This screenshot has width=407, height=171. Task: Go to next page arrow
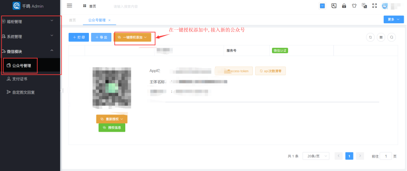pyautogui.click(x=360, y=156)
